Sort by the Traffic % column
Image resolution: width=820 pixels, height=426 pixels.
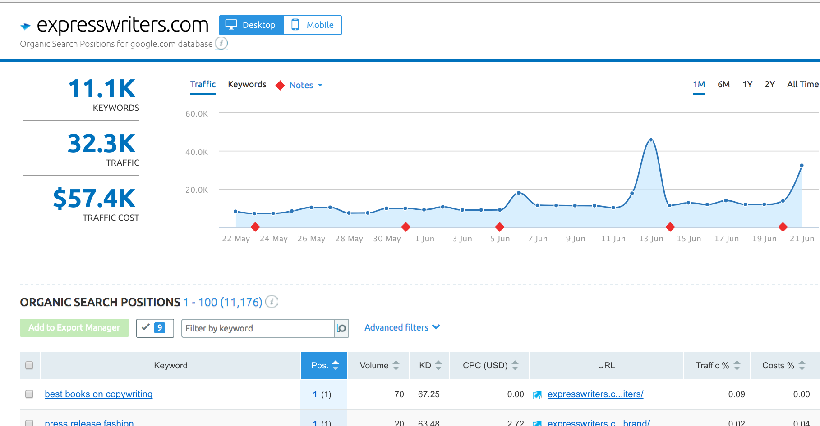tap(717, 366)
